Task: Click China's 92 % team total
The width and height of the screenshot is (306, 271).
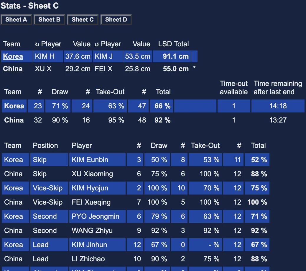Action: (162, 120)
